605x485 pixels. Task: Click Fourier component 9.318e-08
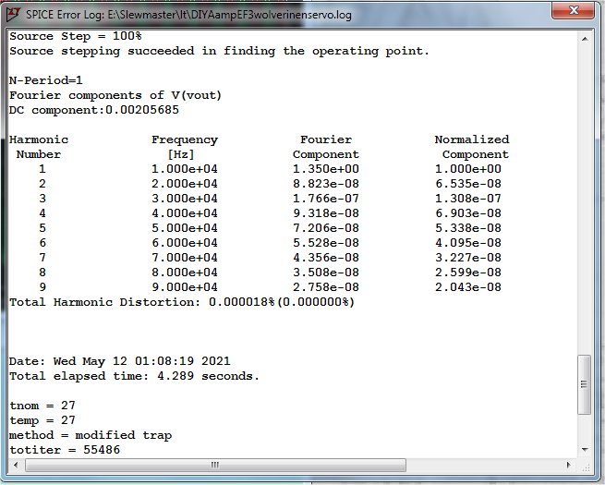326,213
